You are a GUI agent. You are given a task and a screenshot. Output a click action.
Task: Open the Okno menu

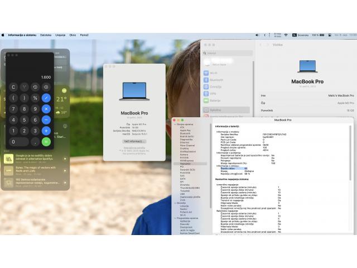click(x=73, y=35)
